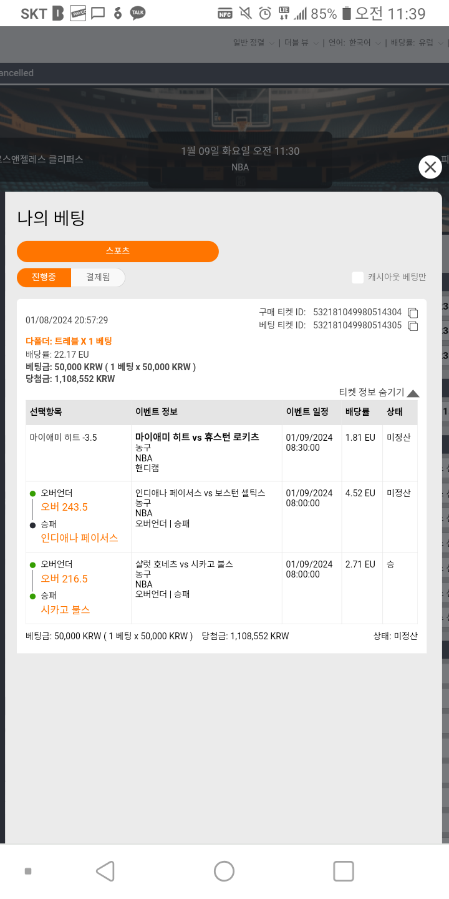Copy the 베팅 티켓 ID number
Viewport: 449px width, 899px height.
pyautogui.click(x=413, y=326)
